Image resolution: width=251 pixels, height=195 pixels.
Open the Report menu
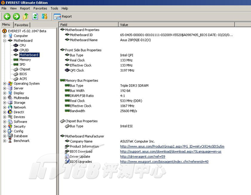coord(25,9)
